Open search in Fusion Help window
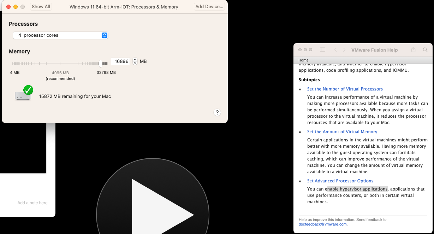Viewport: 434px width, 234px height. click(x=425, y=50)
